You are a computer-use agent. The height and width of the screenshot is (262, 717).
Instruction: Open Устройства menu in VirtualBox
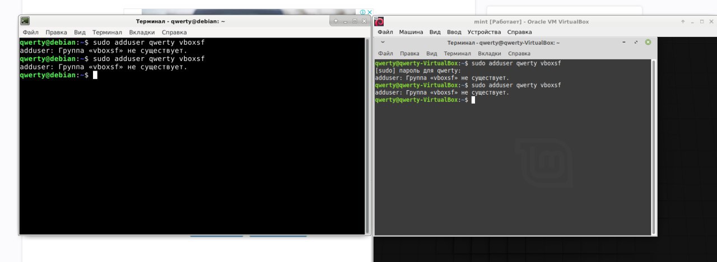point(484,32)
